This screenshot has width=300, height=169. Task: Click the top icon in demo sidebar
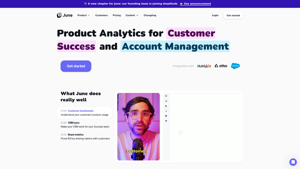(x=166, y=96)
